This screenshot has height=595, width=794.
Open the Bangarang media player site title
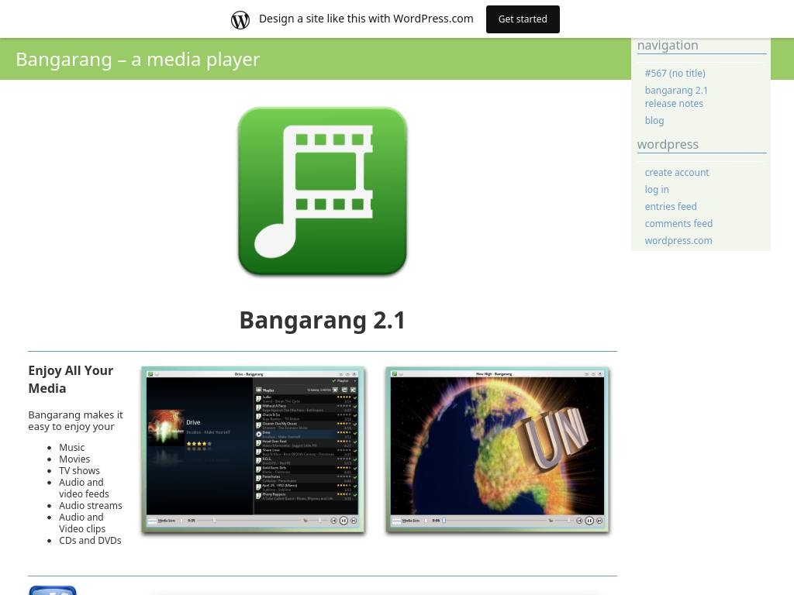coord(138,59)
